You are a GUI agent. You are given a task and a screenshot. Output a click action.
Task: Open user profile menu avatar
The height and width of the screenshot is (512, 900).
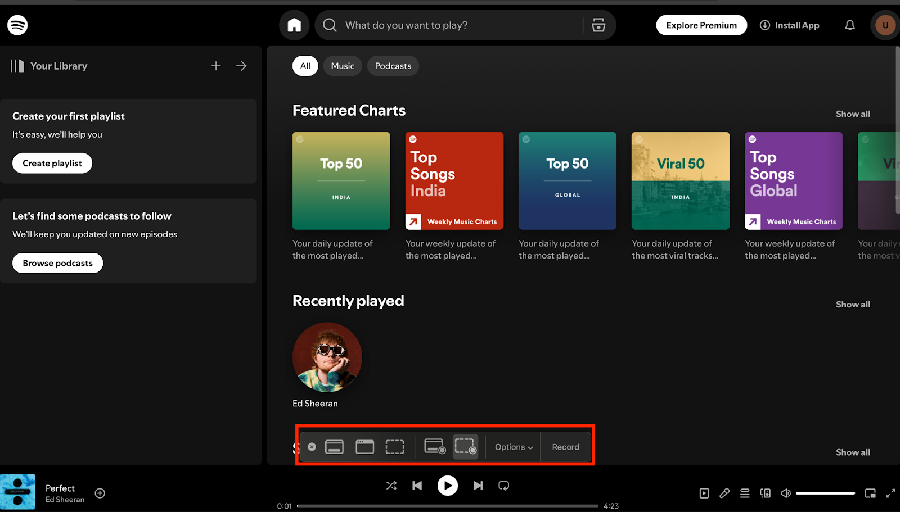point(885,25)
